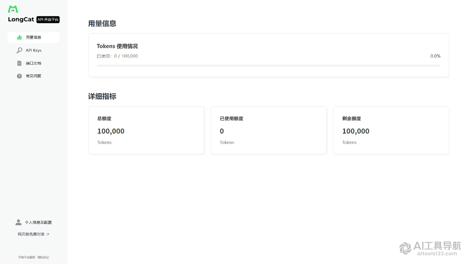
Task: Click the 总额度 card label
Action: pyautogui.click(x=104, y=119)
